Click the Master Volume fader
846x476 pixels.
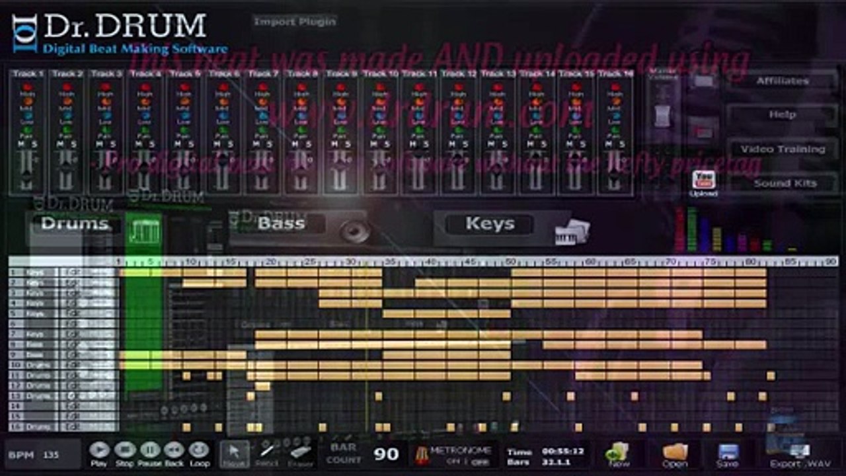[x=663, y=116]
